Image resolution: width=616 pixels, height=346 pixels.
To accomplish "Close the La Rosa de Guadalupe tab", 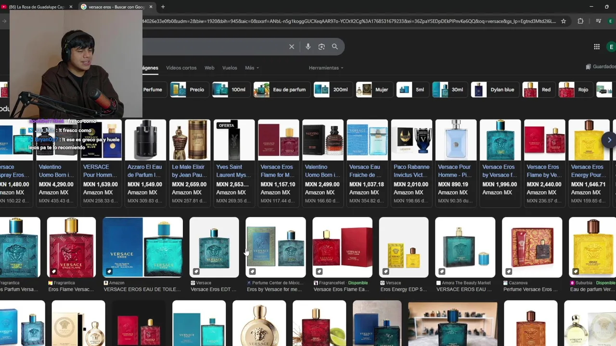I will (71, 7).
